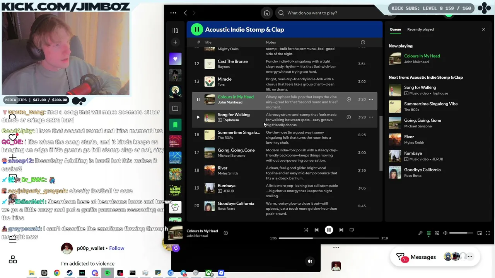Sort tracks by the duration clock icon
The image size is (495, 278).
coord(363,42)
